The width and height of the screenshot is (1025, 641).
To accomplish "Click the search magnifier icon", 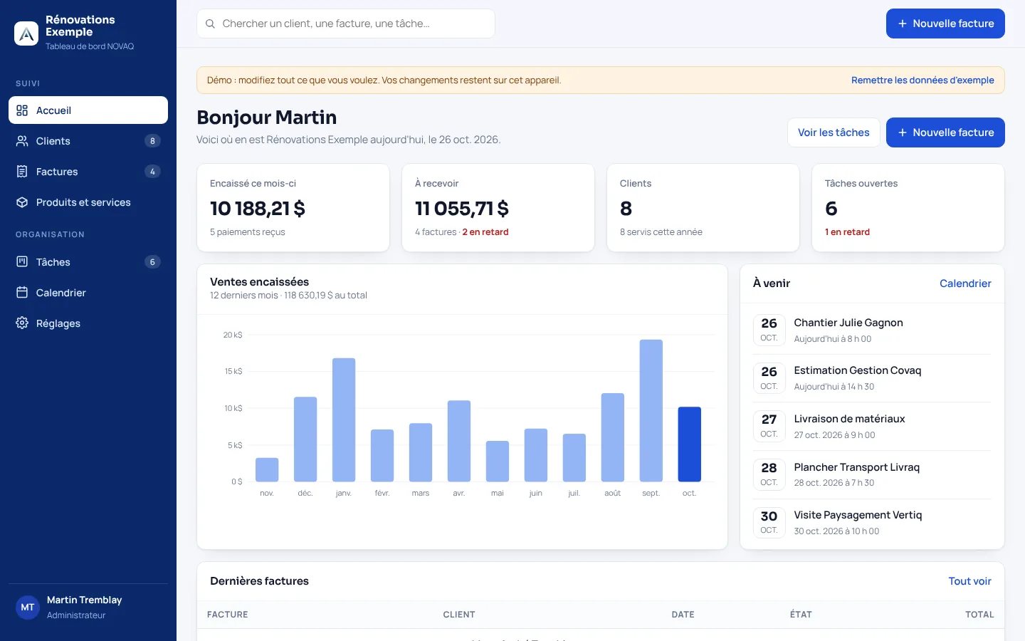I will (x=210, y=24).
